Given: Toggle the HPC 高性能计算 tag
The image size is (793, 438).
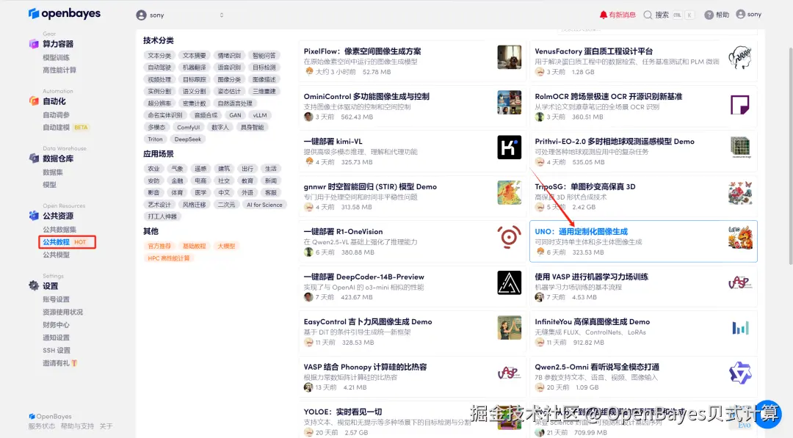Looking at the screenshot, I should coord(168,258).
